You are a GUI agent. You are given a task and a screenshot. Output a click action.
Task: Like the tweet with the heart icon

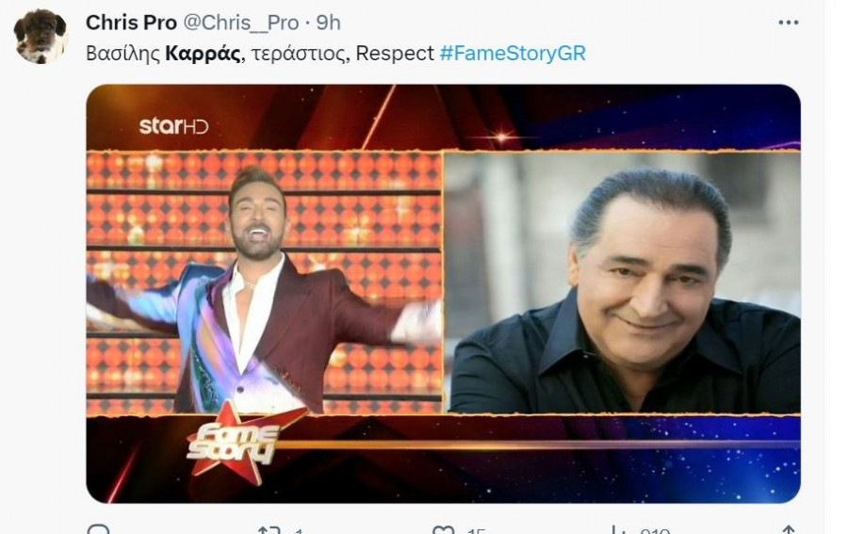click(x=444, y=529)
